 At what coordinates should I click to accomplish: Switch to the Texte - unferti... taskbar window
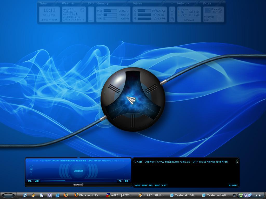pyautogui.click(x=215, y=195)
